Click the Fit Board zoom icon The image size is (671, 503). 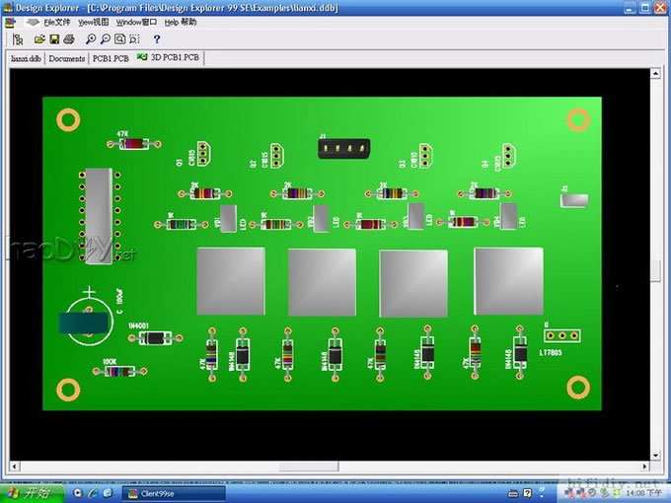(120, 39)
